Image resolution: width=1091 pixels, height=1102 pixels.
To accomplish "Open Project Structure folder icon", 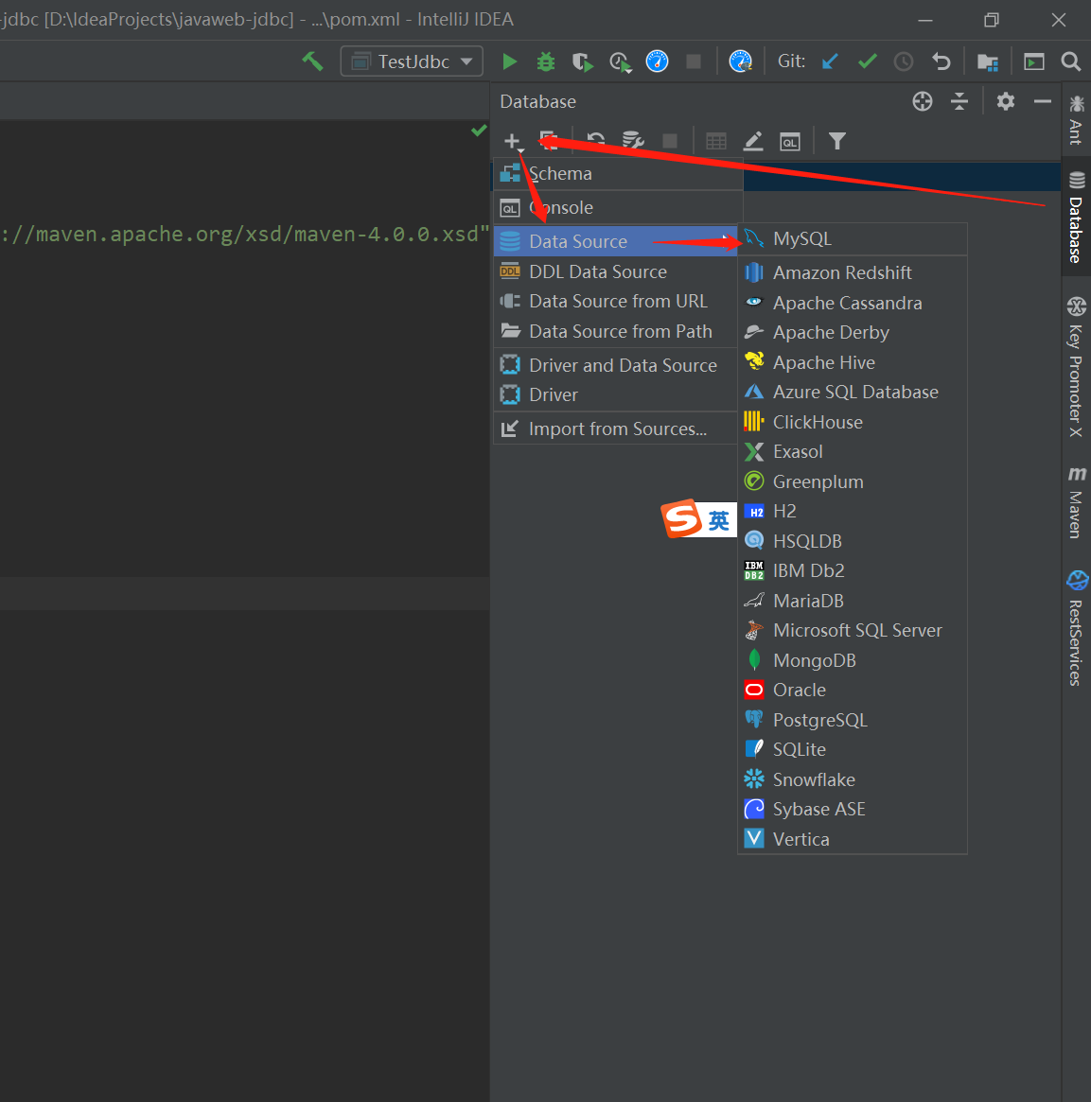I will click(x=988, y=61).
